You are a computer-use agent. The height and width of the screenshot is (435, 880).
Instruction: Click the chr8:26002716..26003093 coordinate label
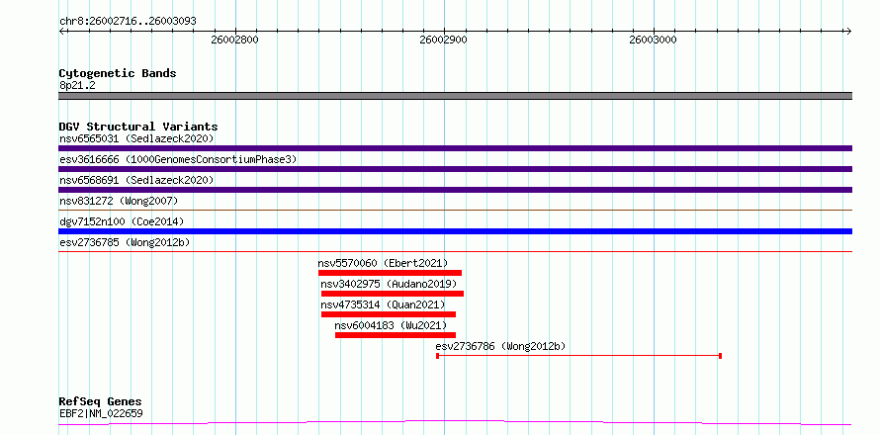128,22
